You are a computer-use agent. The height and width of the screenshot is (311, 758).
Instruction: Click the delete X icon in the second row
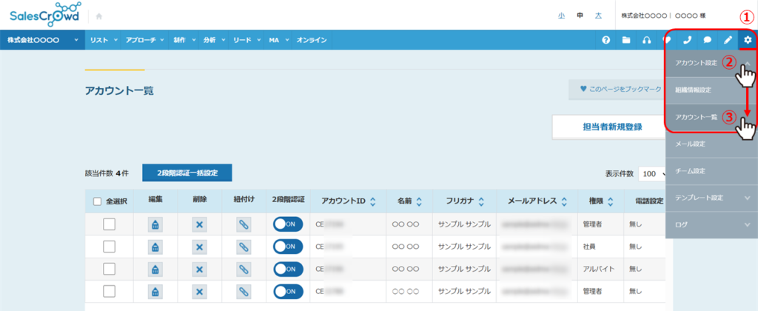pos(199,247)
